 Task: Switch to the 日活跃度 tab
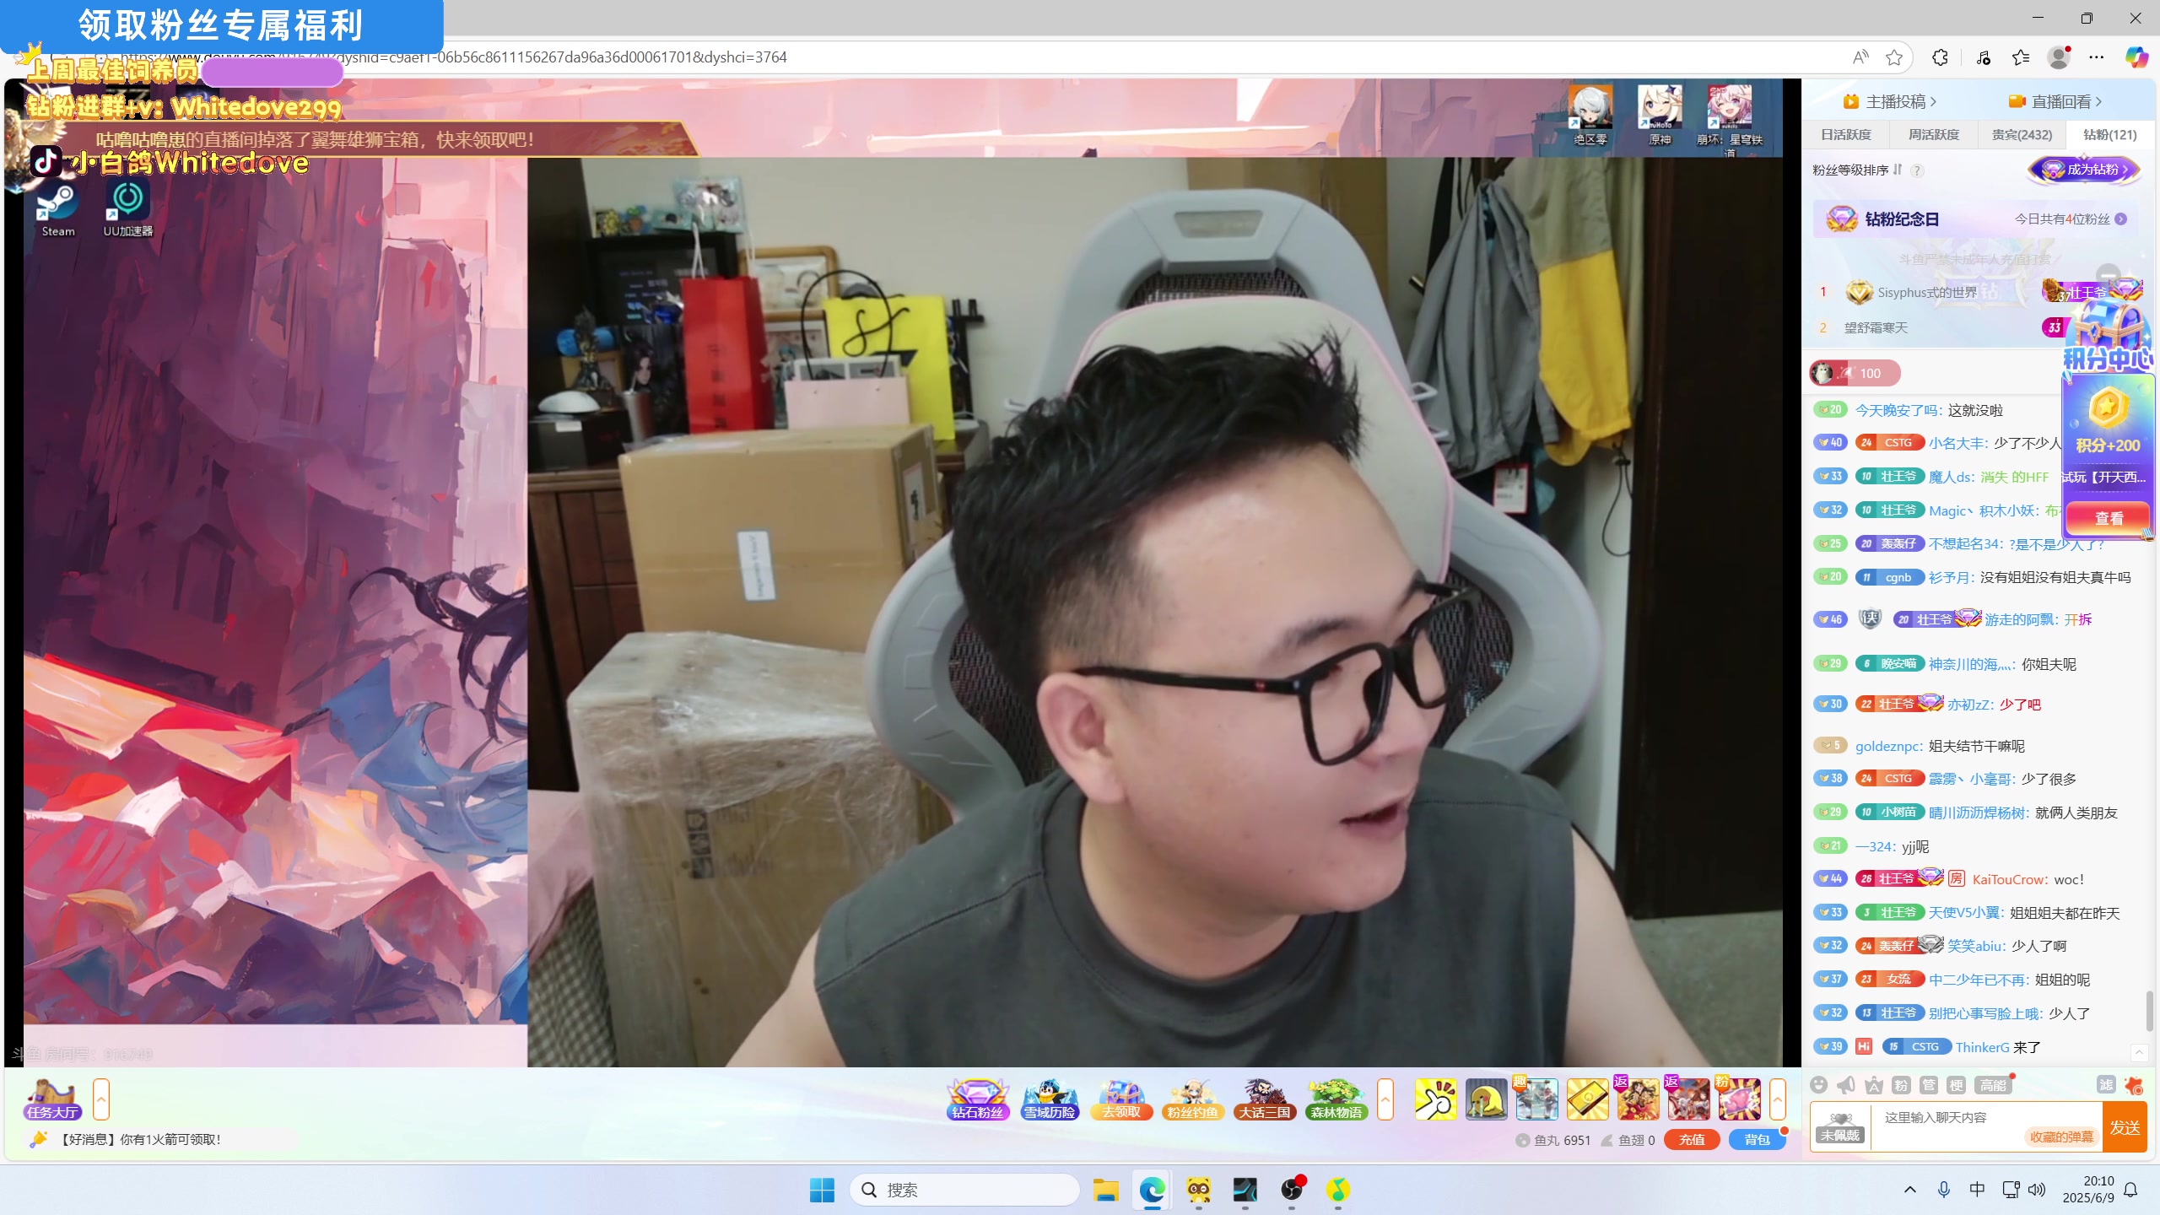pos(1845,134)
